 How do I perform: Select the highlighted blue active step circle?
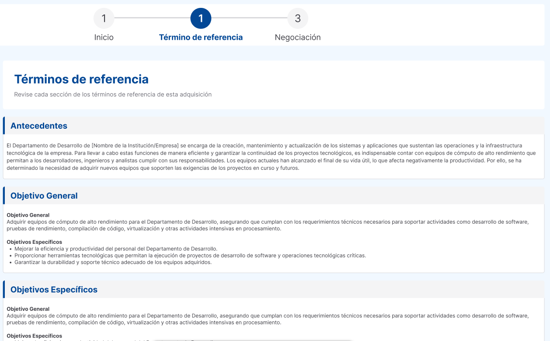tap(201, 18)
